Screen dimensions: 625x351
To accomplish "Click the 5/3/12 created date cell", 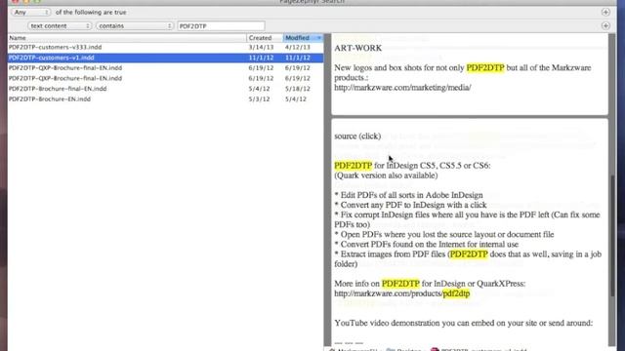I will coord(259,99).
